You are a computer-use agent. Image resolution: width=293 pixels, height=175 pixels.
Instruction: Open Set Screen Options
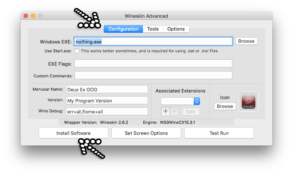(146, 133)
